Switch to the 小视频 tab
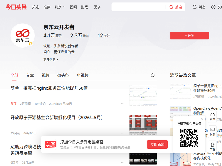The width and height of the screenshot is (222, 166). pos(82,75)
